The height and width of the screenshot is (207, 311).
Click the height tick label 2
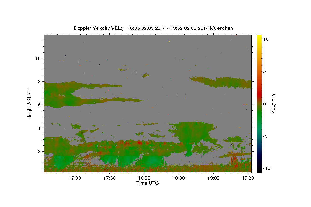39,151
